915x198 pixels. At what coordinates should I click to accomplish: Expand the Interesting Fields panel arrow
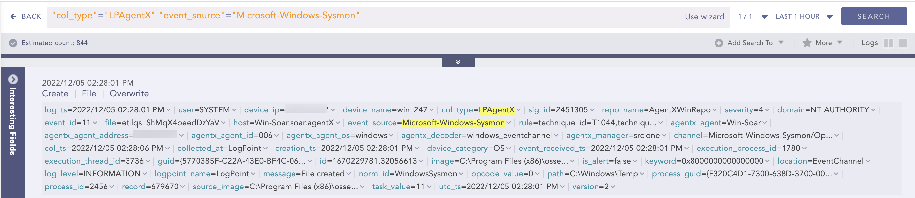[x=13, y=79]
